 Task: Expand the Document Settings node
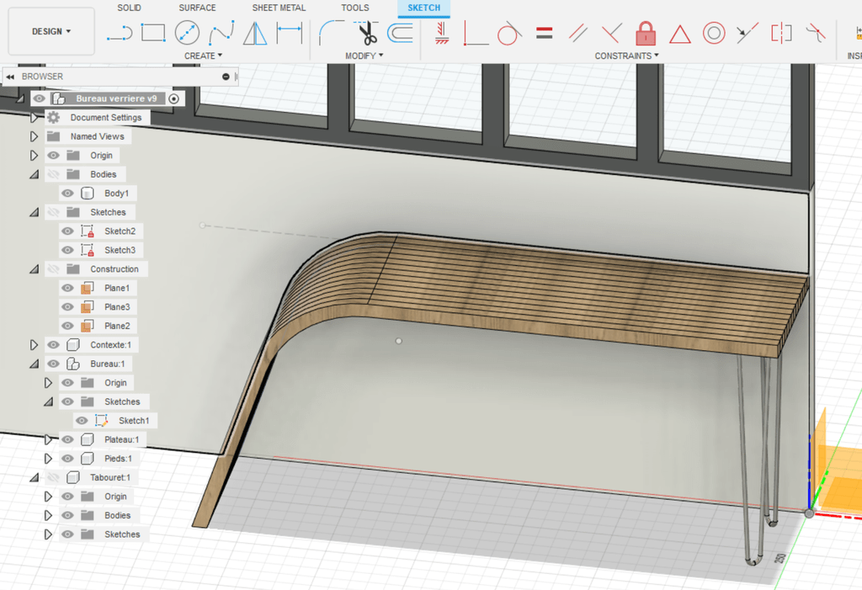34,117
